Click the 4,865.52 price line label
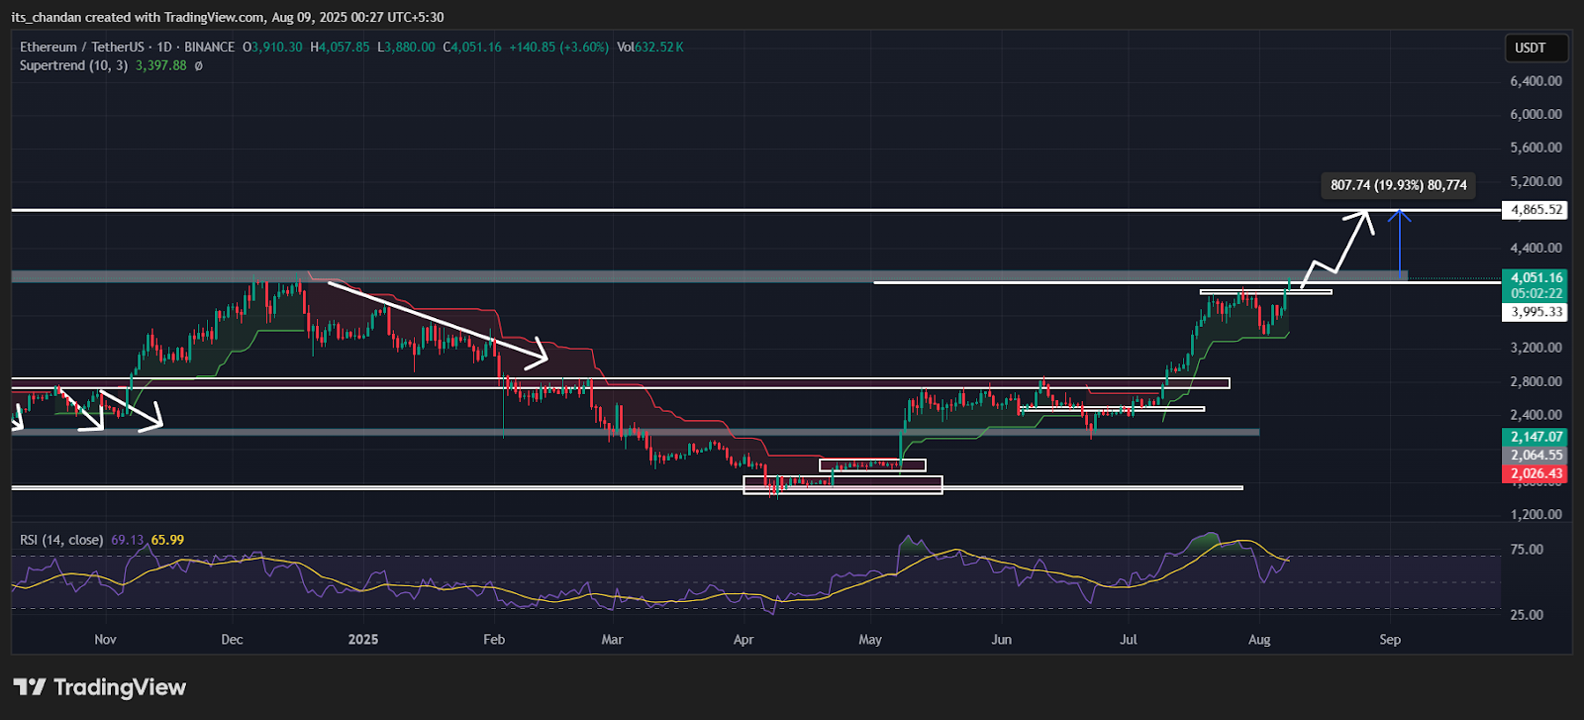This screenshot has width=1584, height=720. 1536,210
